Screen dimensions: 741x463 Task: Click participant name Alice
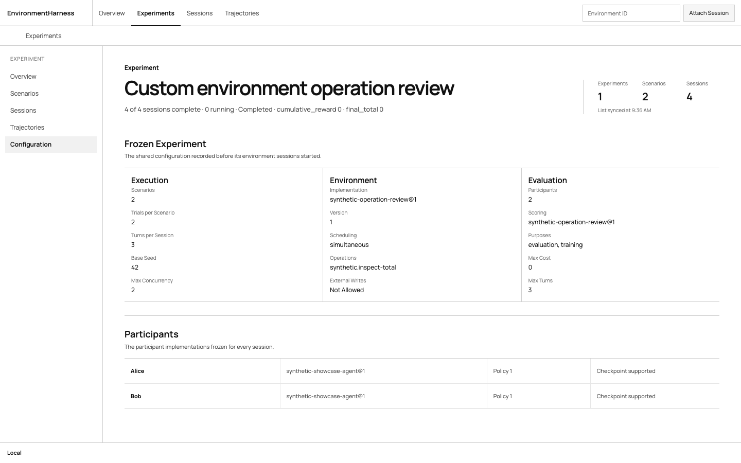pos(137,371)
